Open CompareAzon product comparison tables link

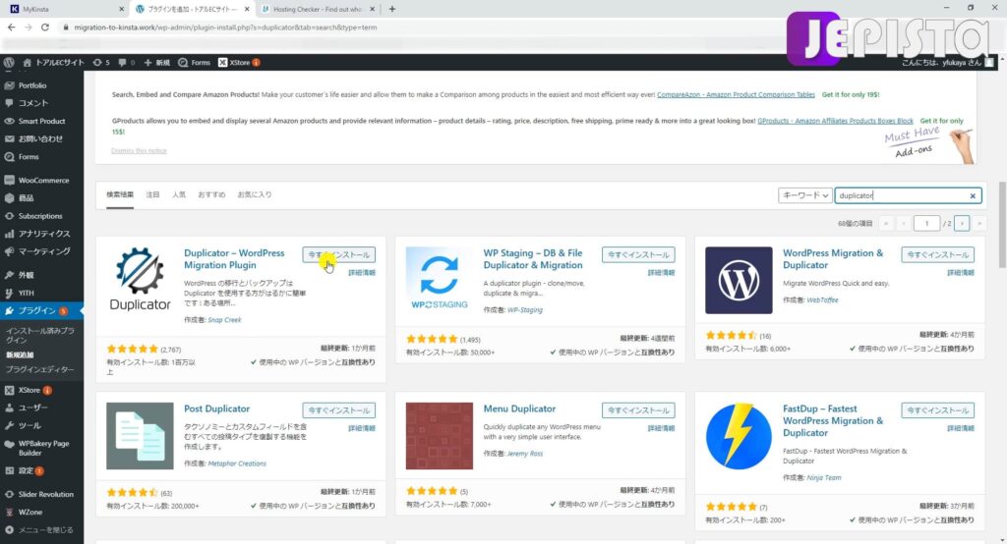point(736,94)
